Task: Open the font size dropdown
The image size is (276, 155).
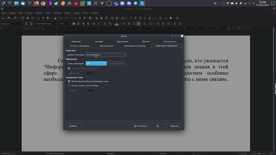Action: (65, 24)
